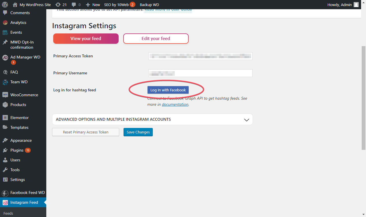The height and width of the screenshot is (217, 366).
Task: Open Comments in sidebar
Action: (x=20, y=13)
